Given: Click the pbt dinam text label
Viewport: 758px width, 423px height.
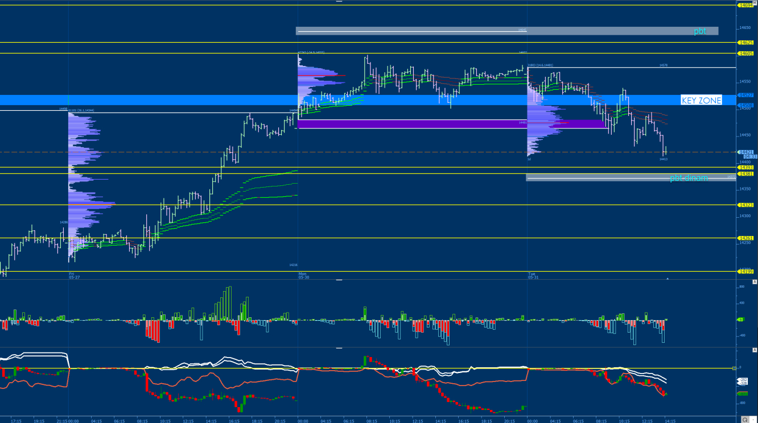Looking at the screenshot, I should pyautogui.click(x=689, y=178).
